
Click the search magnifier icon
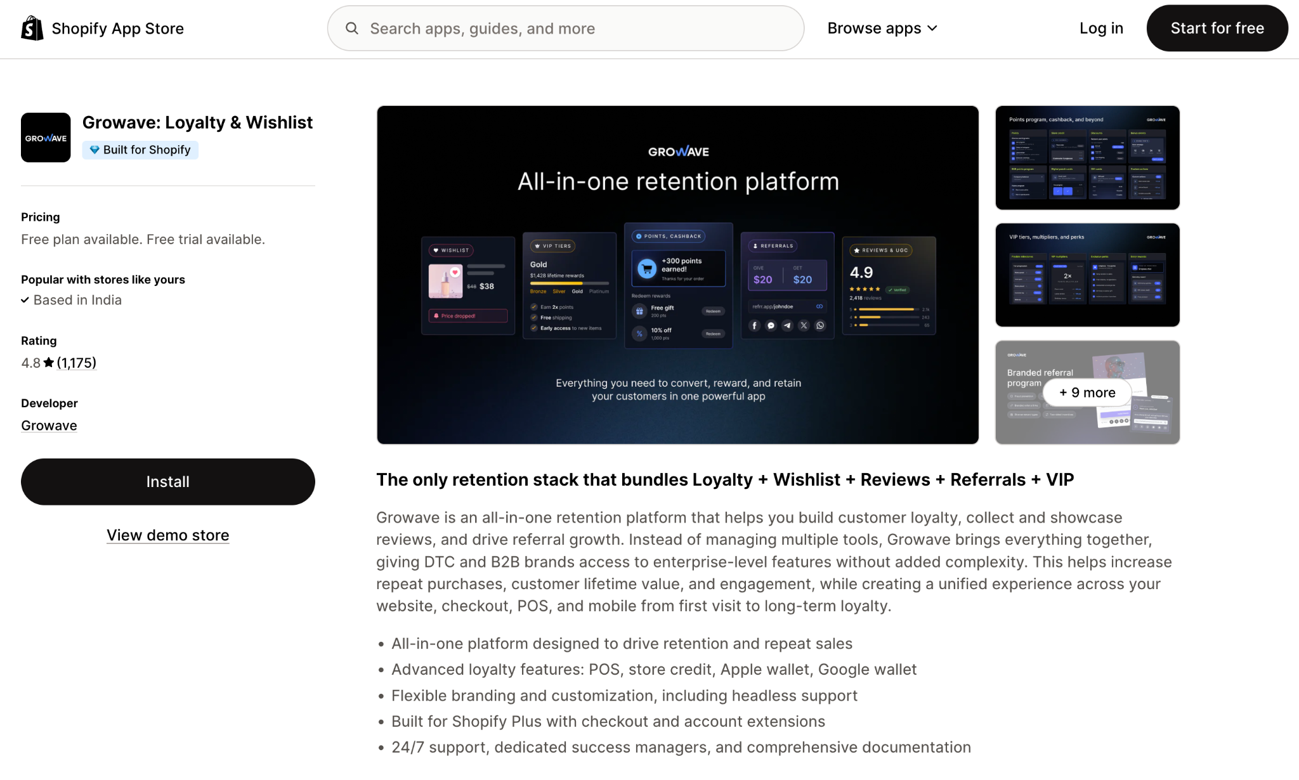click(x=352, y=28)
